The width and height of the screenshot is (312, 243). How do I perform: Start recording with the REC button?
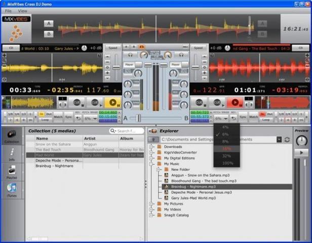185,47
